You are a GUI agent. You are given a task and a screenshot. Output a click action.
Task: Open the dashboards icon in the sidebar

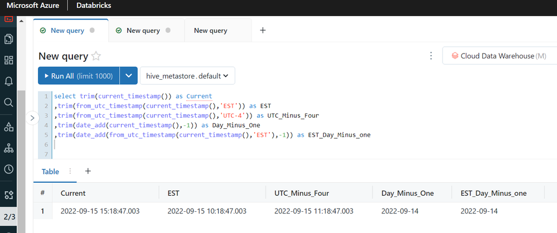(8, 60)
